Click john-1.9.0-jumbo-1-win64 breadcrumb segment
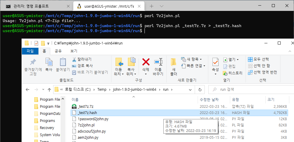This screenshot has height=142, width=294. pos(134,90)
